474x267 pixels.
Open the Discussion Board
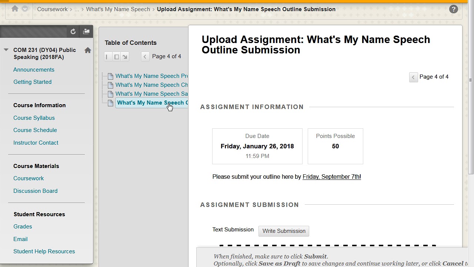point(36,191)
